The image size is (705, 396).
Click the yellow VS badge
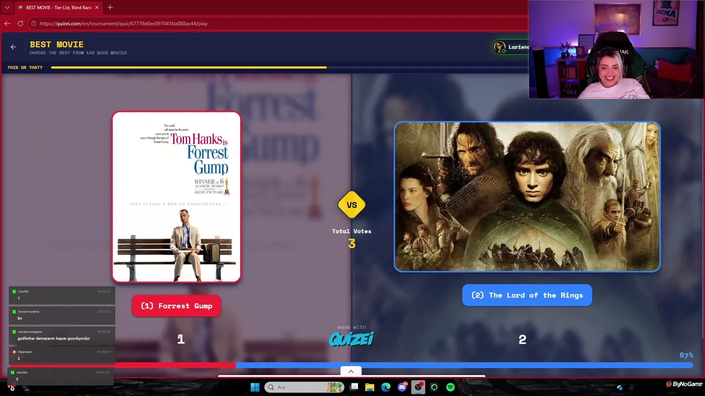point(352,205)
